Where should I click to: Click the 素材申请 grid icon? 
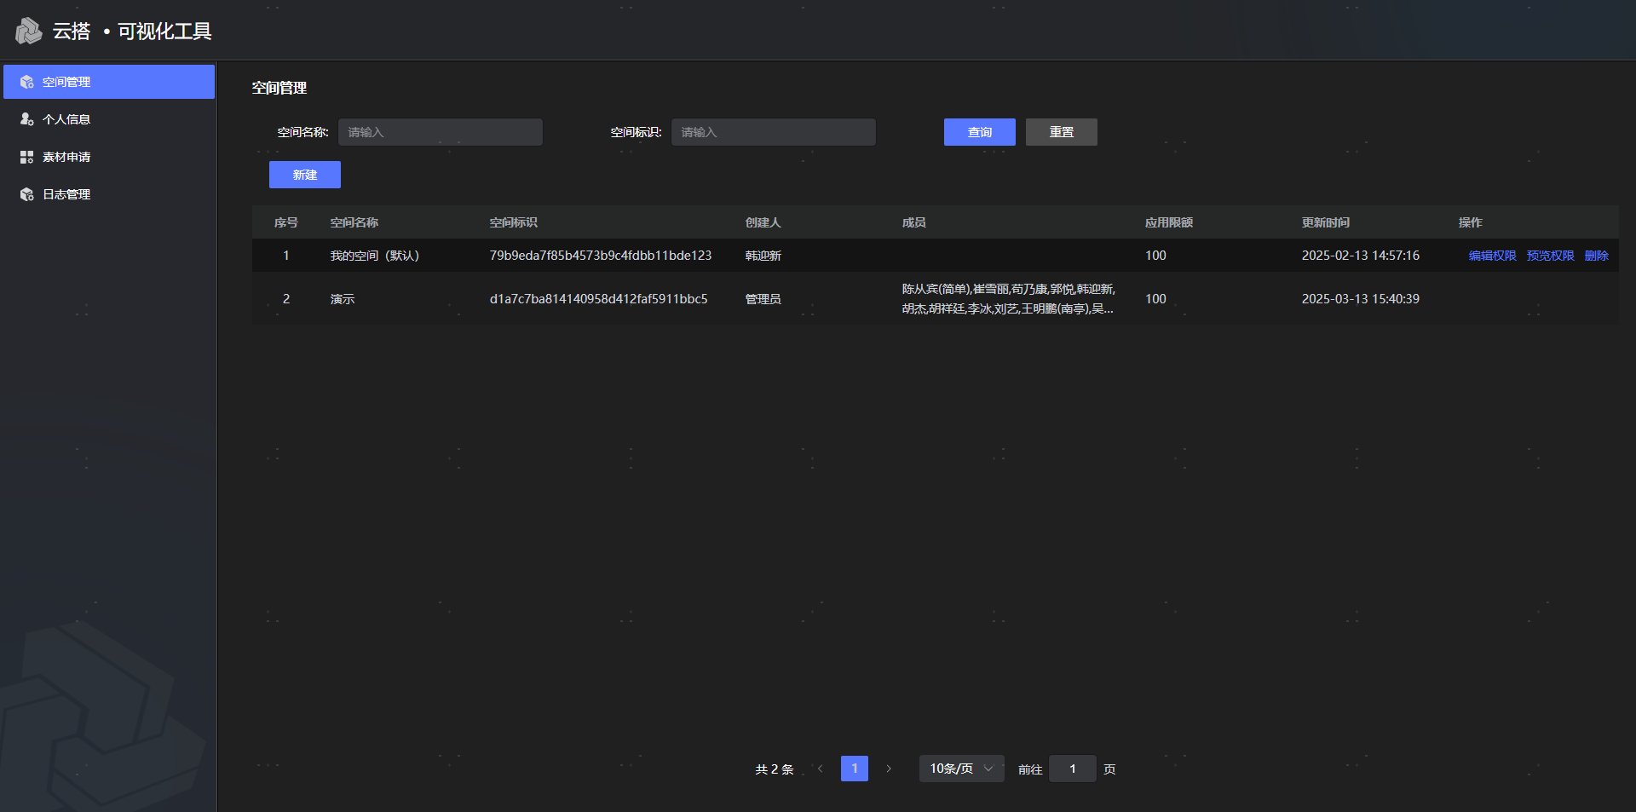pyautogui.click(x=27, y=157)
